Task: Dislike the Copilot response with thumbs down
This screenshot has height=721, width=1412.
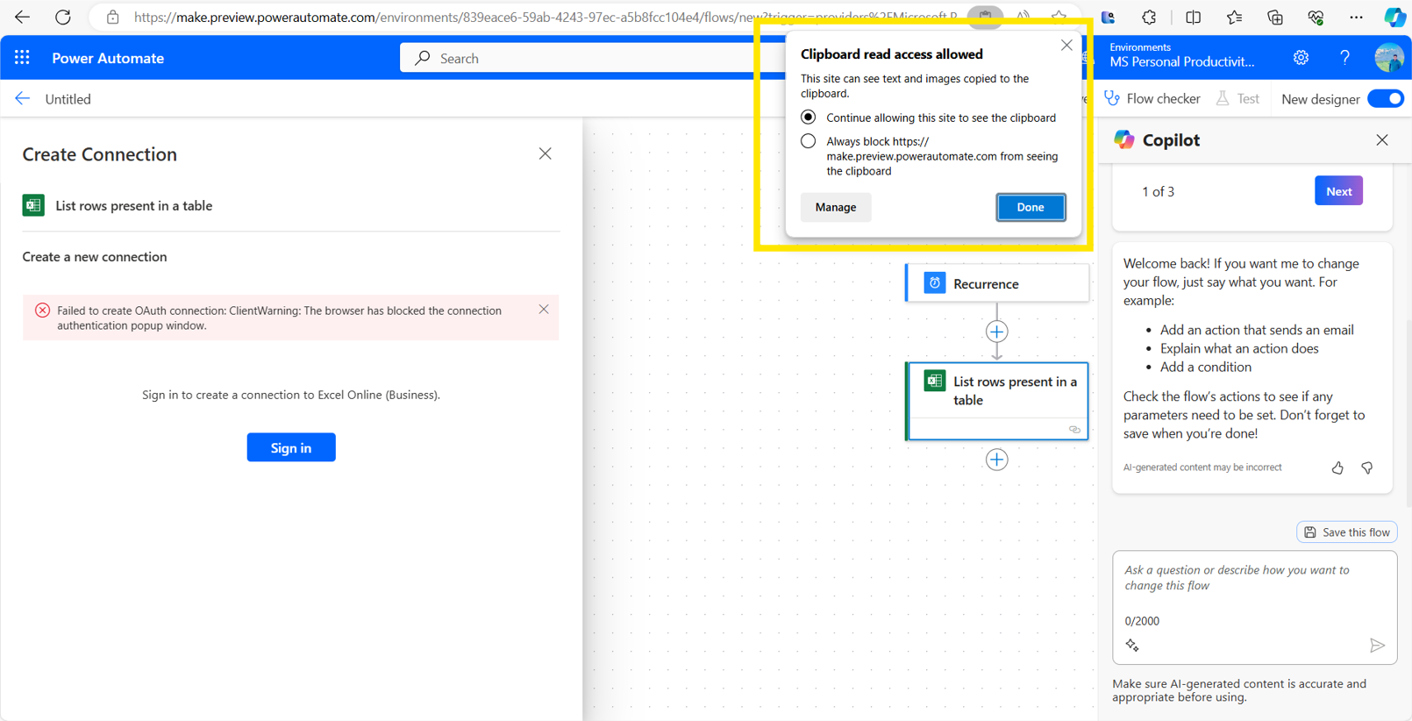Action: click(1367, 468)
